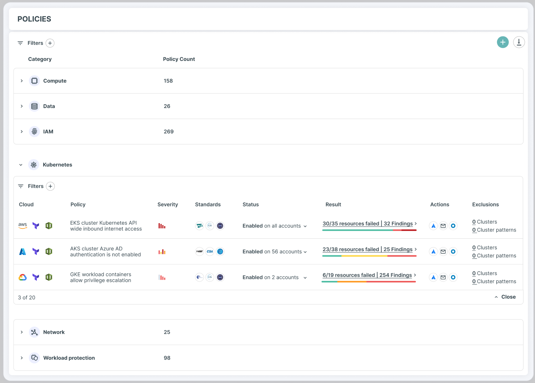Screen dimensions: 535x383
Task: Click Close to collapse Kubernetes policies
Action: (505, 297)
